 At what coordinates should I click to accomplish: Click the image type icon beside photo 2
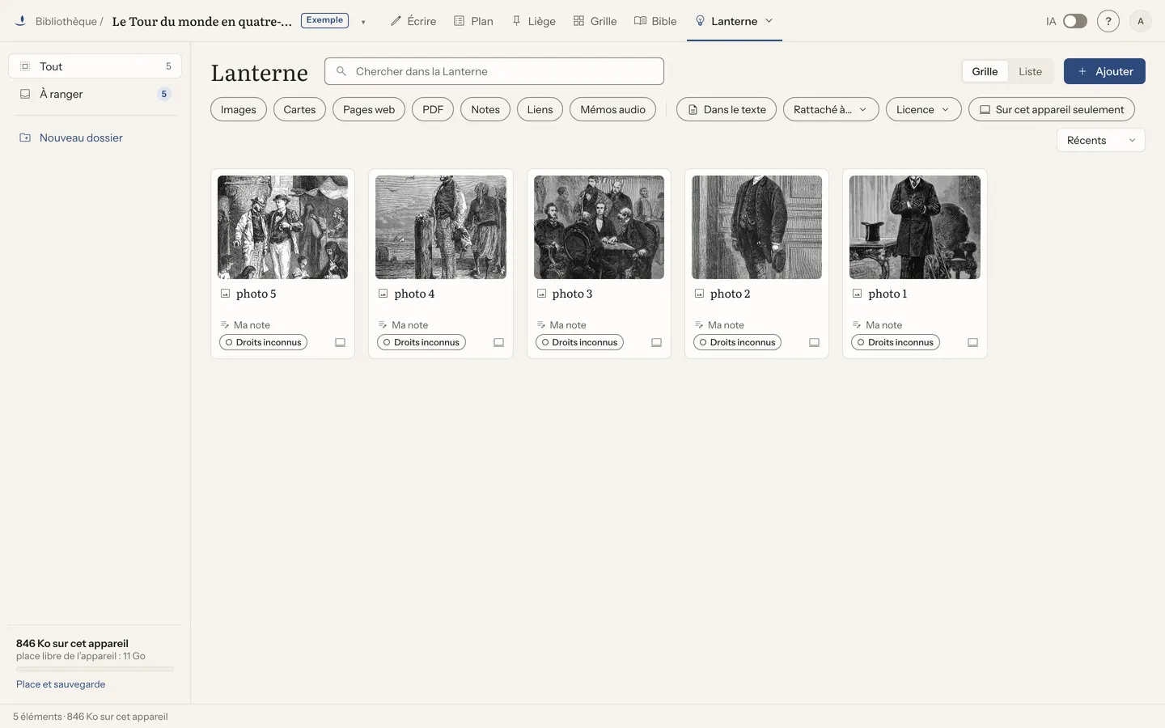click(x=700, y=294)
